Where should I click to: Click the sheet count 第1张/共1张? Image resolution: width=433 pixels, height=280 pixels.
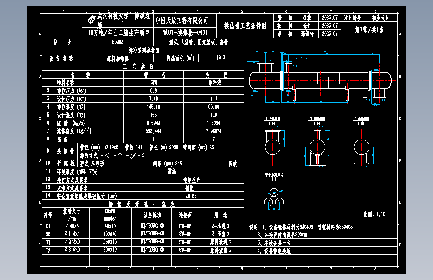[369, 30]
